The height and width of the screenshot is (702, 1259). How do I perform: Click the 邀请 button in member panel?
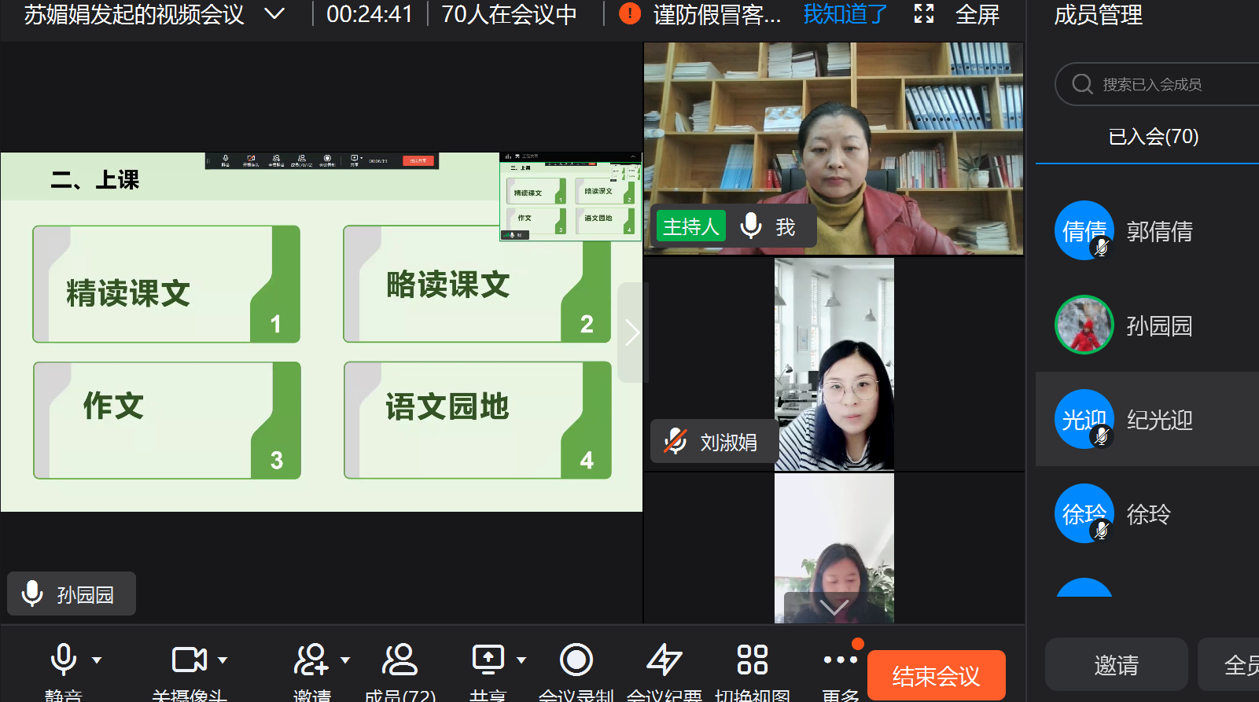[1116, 665]
